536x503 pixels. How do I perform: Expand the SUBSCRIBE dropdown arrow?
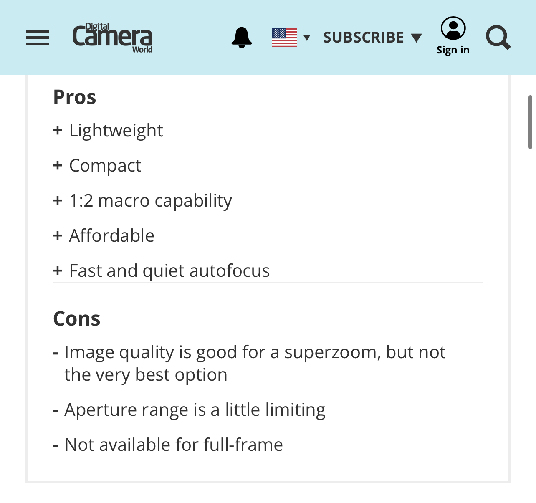pos(416,38)
